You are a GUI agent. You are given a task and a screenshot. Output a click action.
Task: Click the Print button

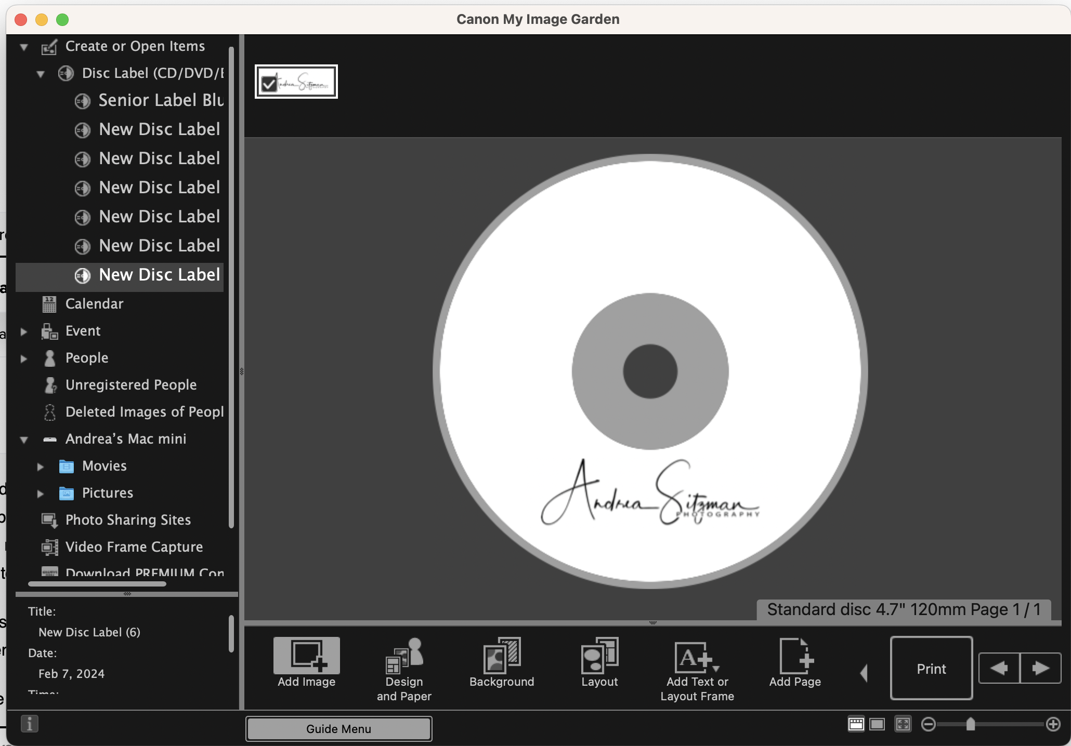click(931, 669)
